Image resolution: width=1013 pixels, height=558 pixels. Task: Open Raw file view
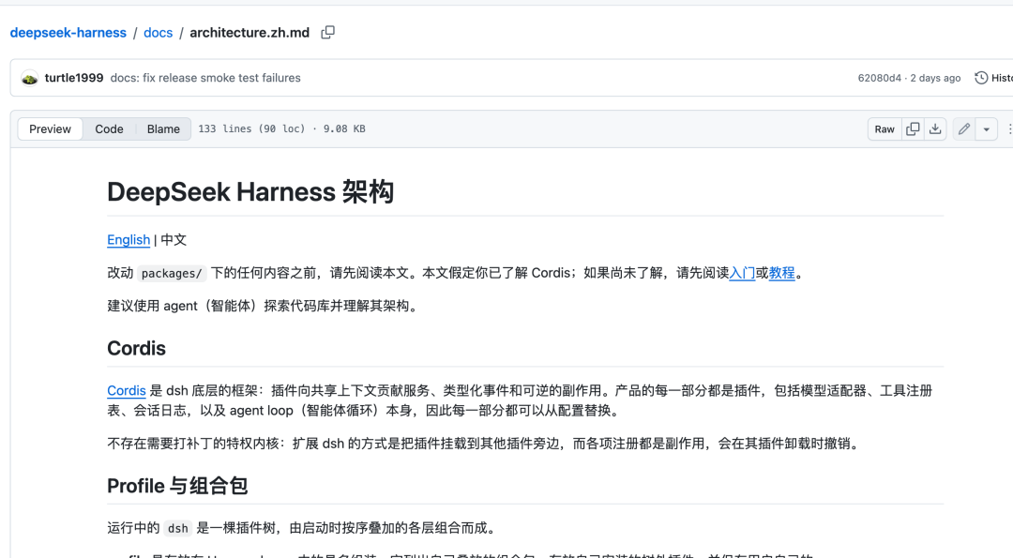(884, 129)
